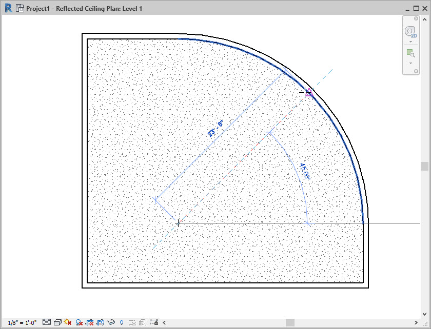
Task: Toggle the Sun Path setting
Action: [67, 322]
